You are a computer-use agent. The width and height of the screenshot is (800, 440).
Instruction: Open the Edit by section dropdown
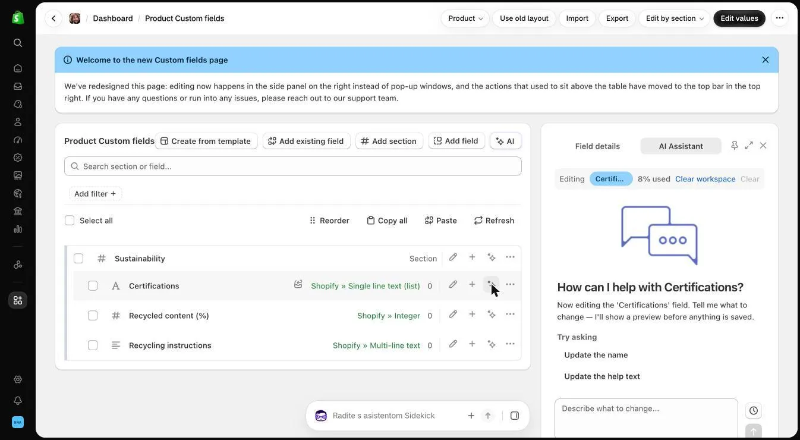click(x=675, y=18)
